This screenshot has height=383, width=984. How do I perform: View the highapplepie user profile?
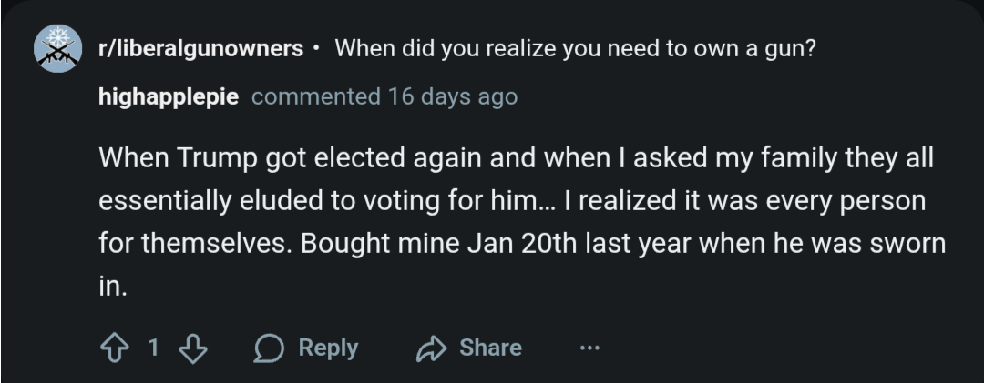tap(169, 96)
